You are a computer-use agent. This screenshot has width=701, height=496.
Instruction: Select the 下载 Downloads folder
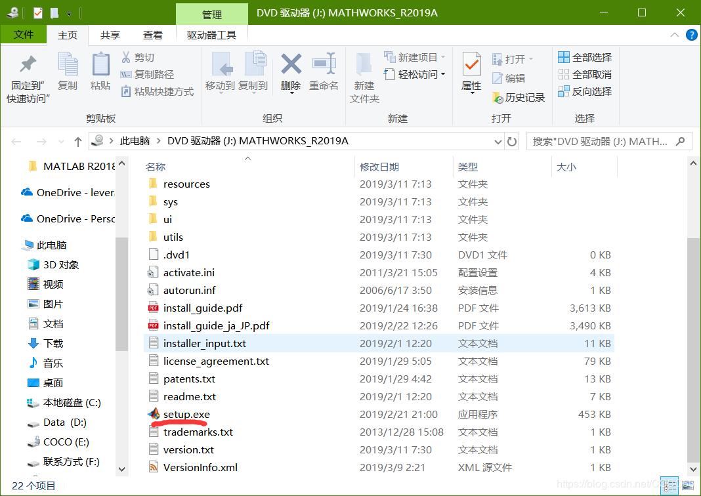(x=53, y=343)
